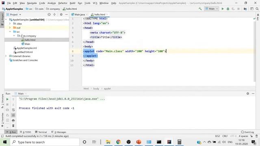Click the Project panel horizontal scrollbar
This screenshot has height=146, width=260.
click(27, 90)
